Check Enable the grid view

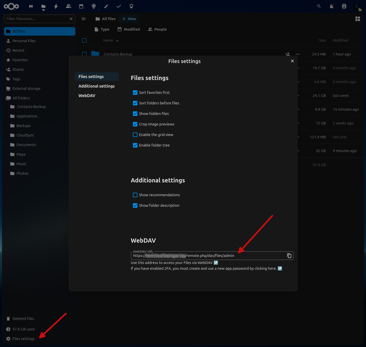[135, 135]
